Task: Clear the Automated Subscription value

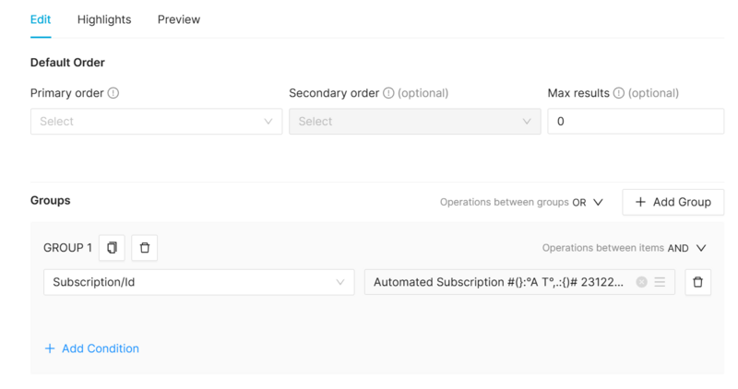Action: 641,282
